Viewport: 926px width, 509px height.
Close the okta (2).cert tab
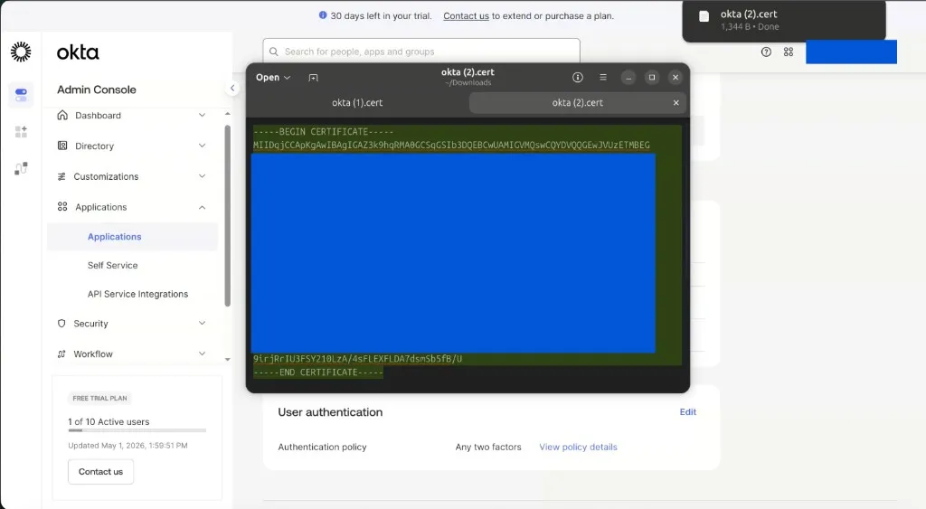676,103
